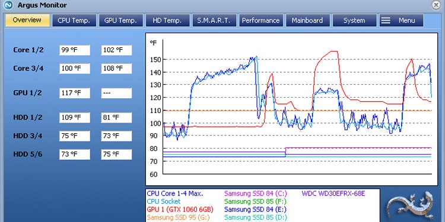Click the 75 °F field in HDD 5/6 row
445x222 pixels.
(x=116, y=155)
